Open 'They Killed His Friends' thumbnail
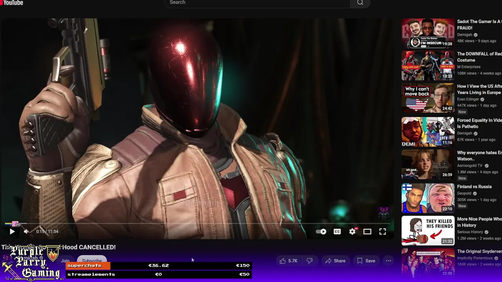 [428, 231]
